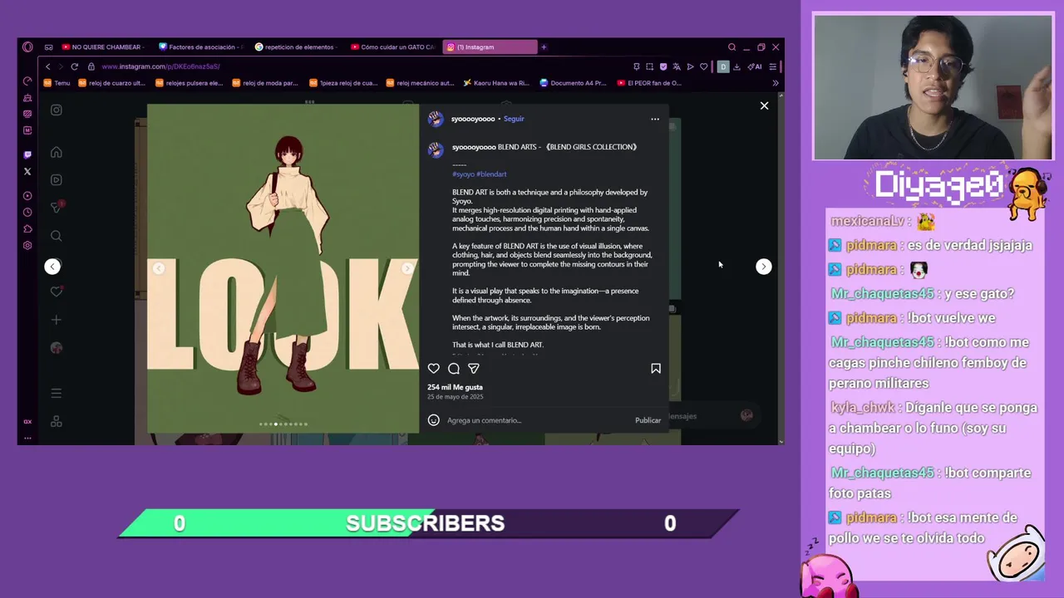
Task: Go to Instagram home
Action: [57, 152]
